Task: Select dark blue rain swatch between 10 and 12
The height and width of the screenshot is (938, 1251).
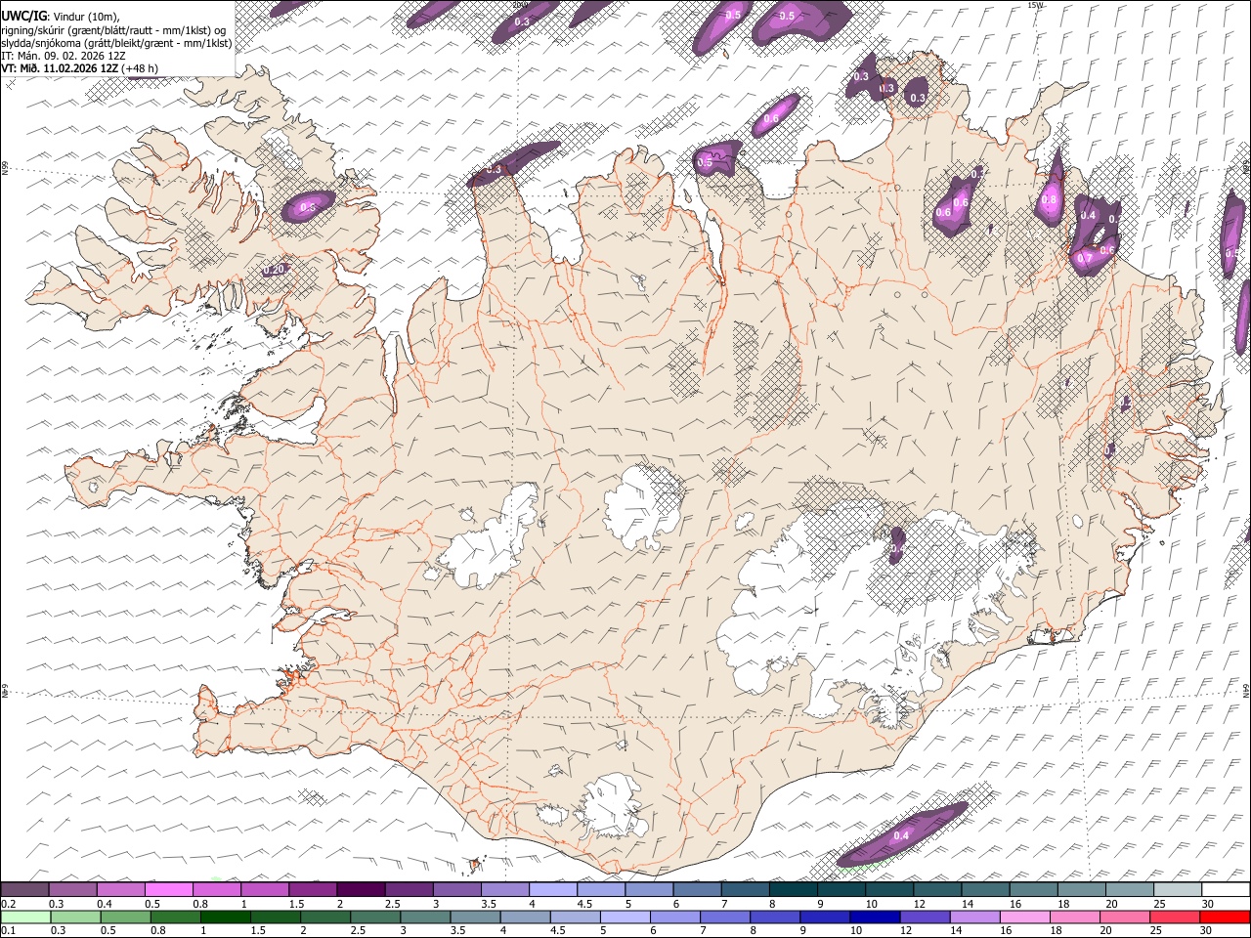Action: pyautogui.click(x=874, y=917)
